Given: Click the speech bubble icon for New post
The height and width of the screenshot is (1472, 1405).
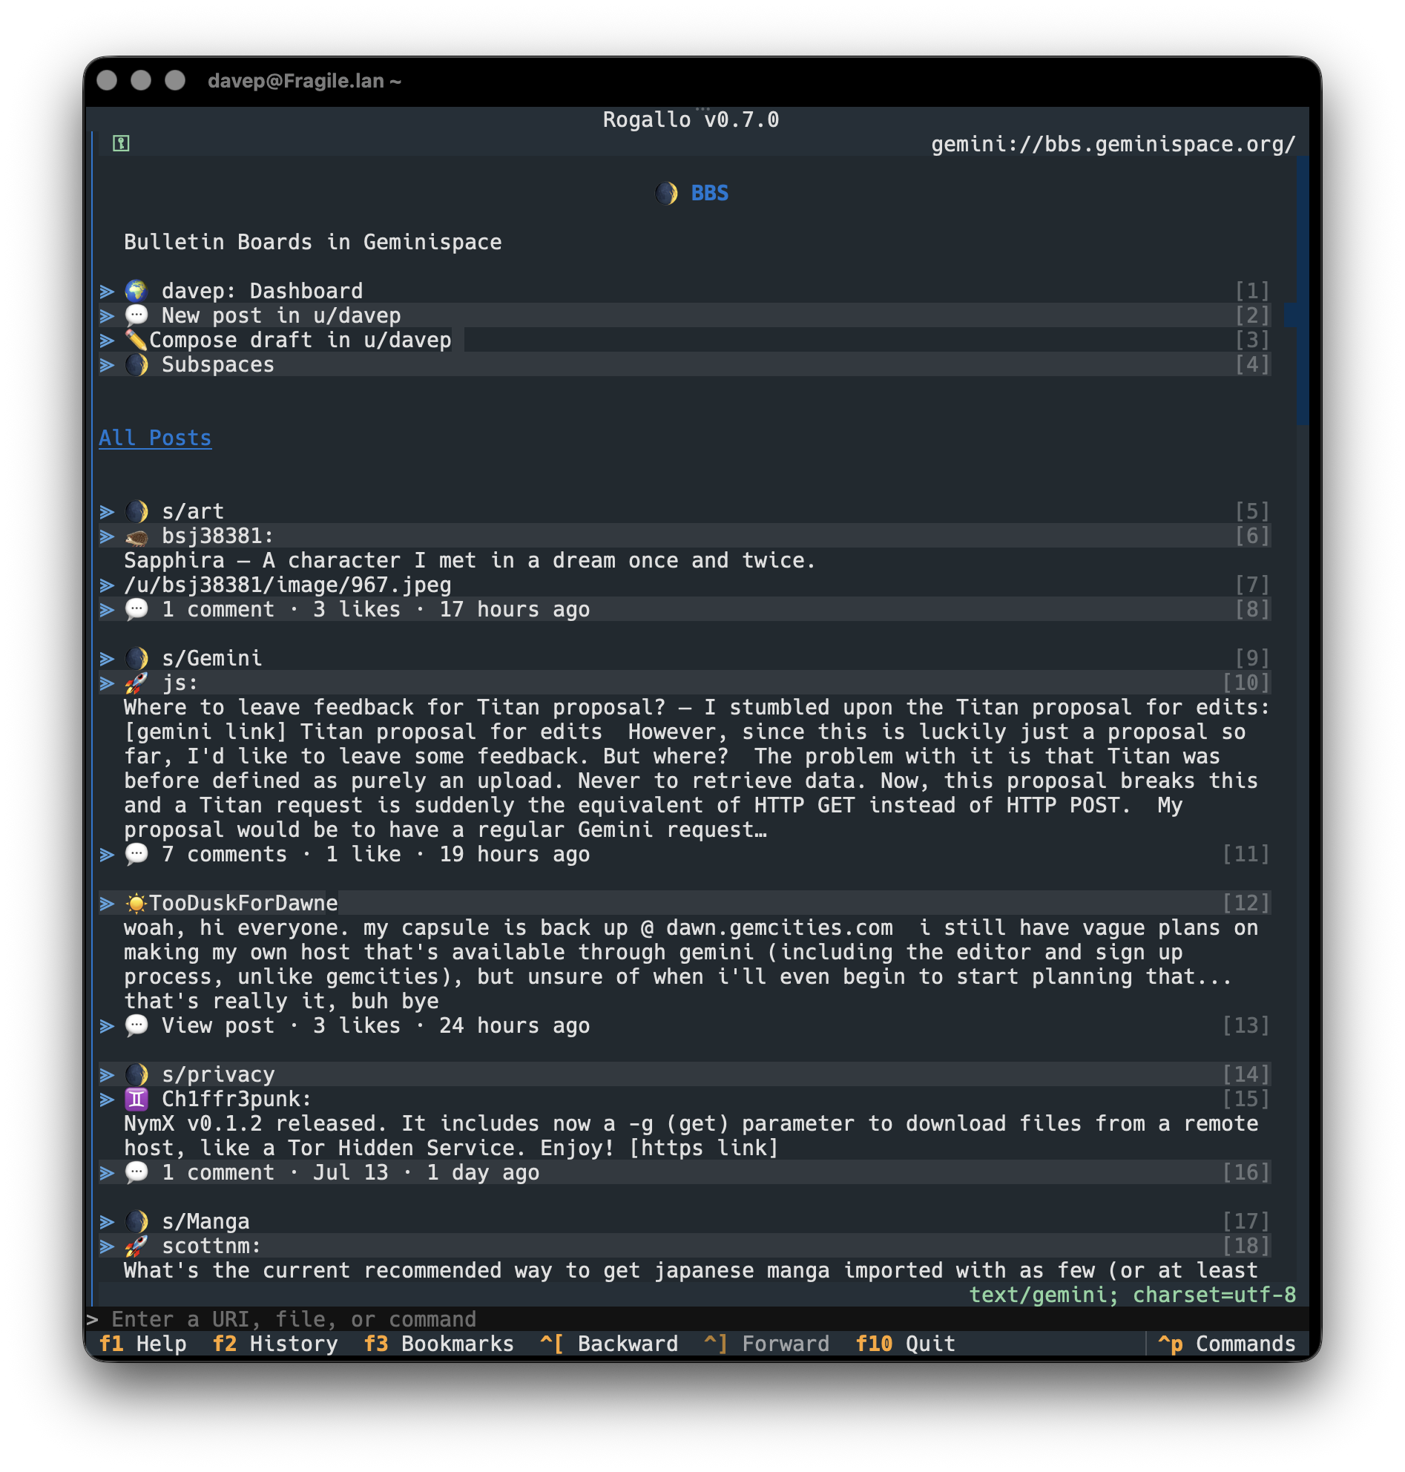Looking at the screenshot, I should tap(136, 315).
